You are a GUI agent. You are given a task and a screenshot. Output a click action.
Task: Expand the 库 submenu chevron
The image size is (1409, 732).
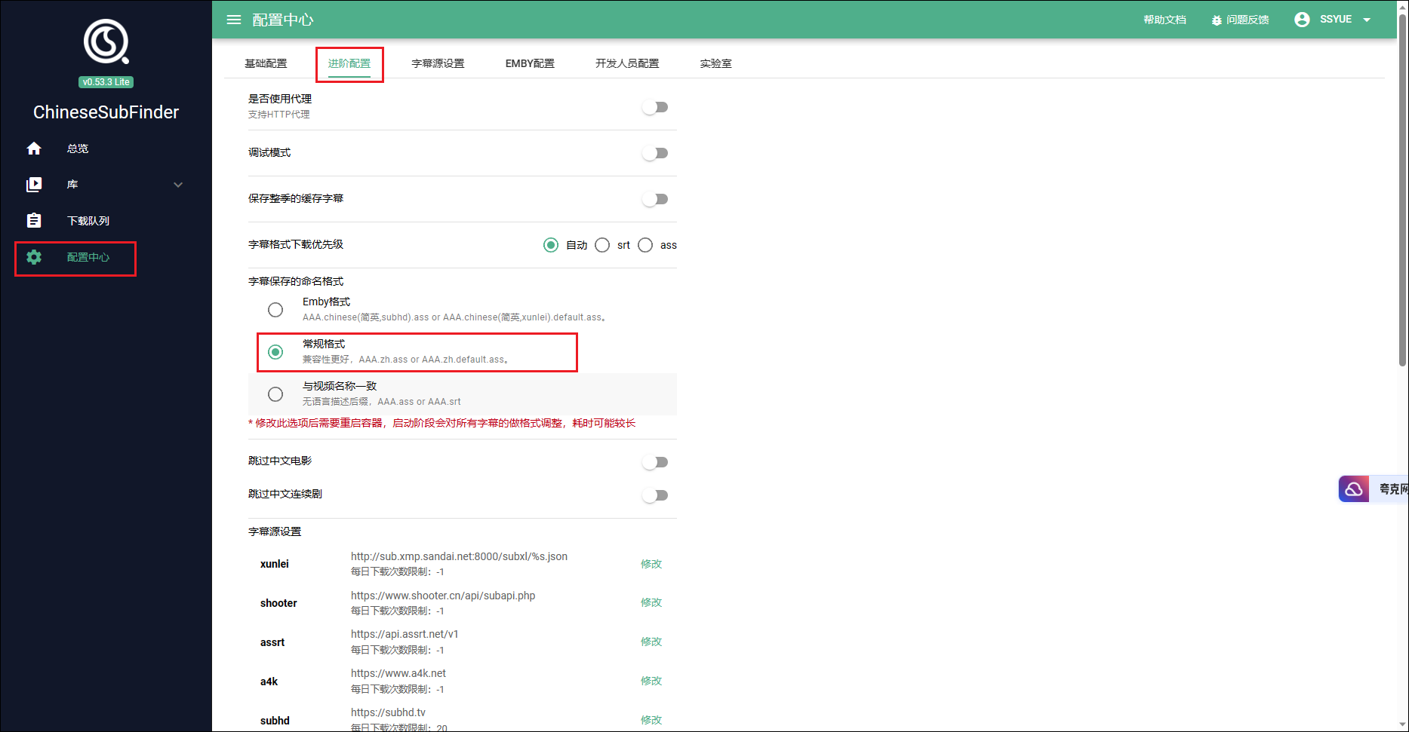point(178,185)
